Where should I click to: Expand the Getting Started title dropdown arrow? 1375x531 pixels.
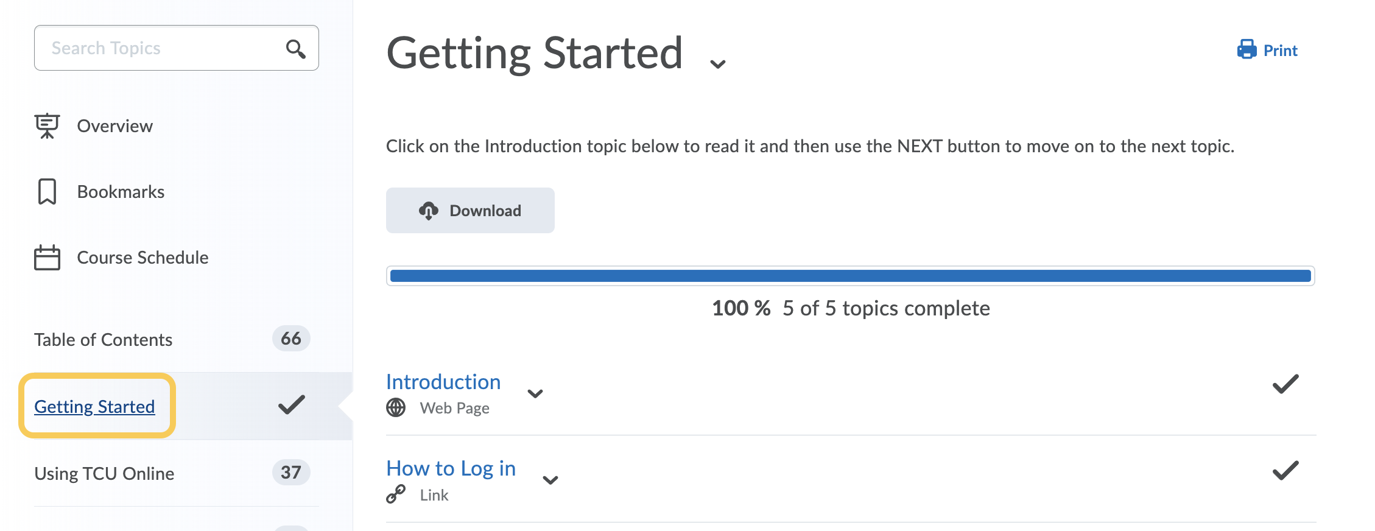718,64
